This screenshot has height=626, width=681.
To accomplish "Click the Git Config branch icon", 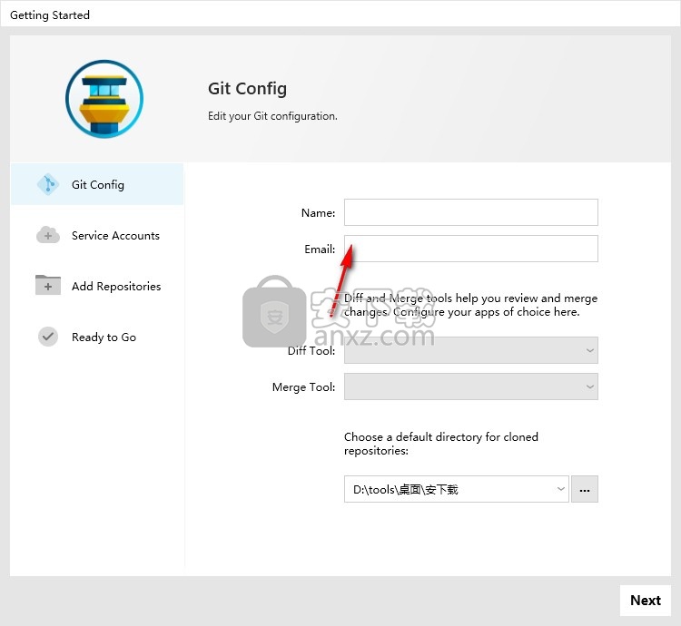I will point(48,184).
